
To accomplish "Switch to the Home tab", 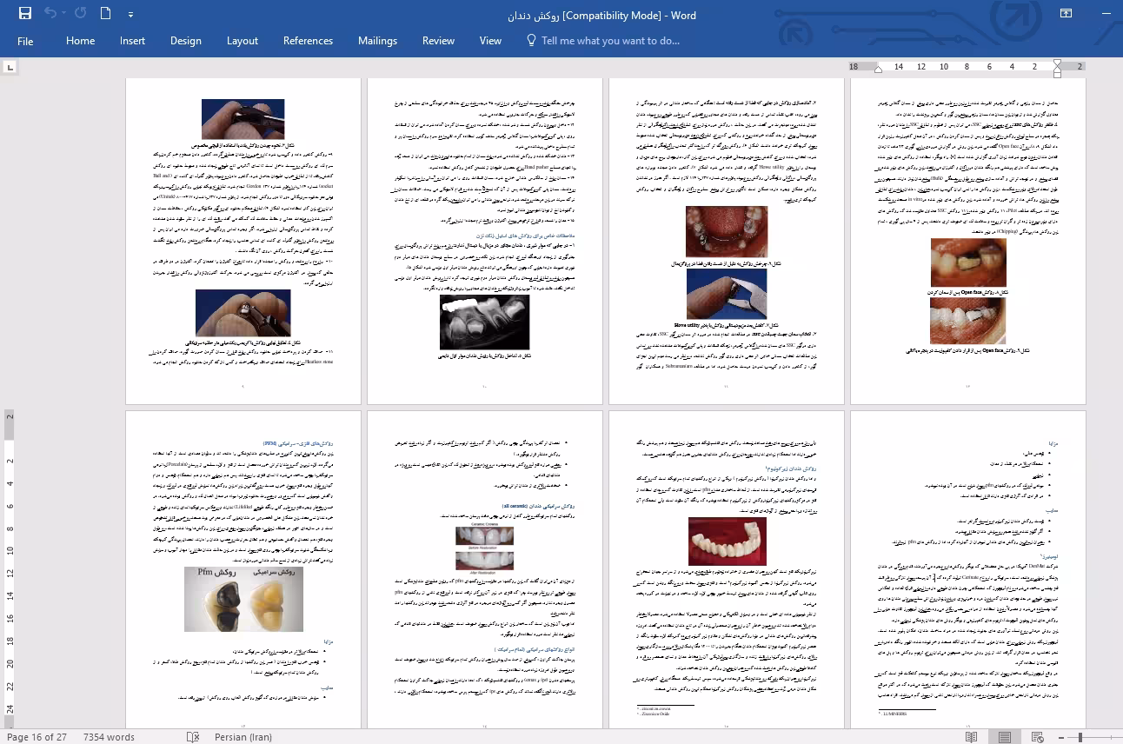I will click(80, 41).
